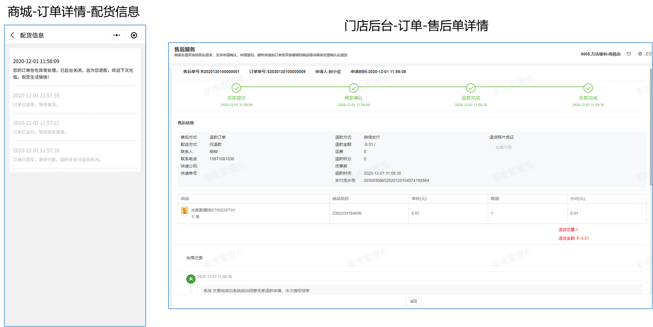Select refund time 2020-12-01 11:59:35 value
The height and width of the screenshot is (327, 653).
tap(382, 173)
